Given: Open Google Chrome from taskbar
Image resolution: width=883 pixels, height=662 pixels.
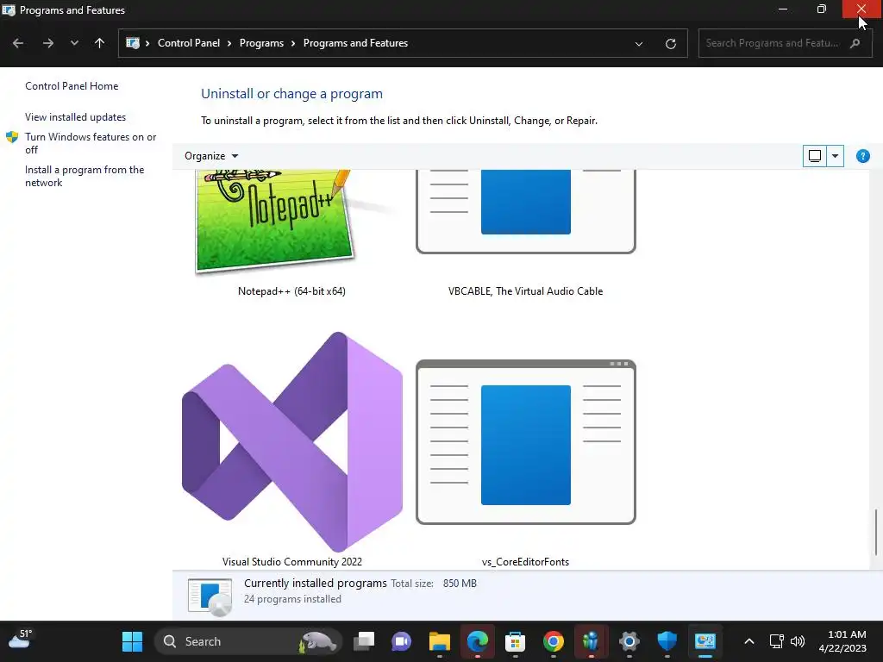Looking at the screenshot, I should click(553, 641).
